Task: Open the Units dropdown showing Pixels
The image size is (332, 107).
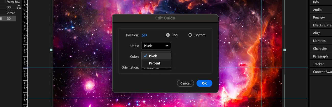Action: point(156,46)
